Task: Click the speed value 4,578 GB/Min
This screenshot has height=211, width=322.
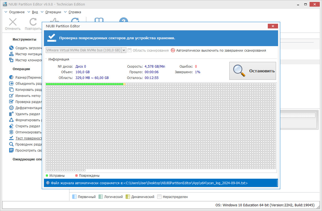Action: pyautogui.click(x=155, y=67)
